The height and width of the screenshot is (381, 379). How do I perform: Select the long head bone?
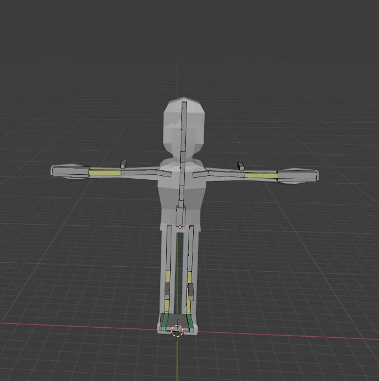coord(184,126)
